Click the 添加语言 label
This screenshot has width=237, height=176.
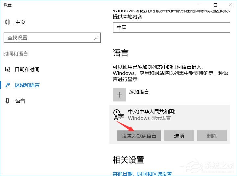click(139, 92)
